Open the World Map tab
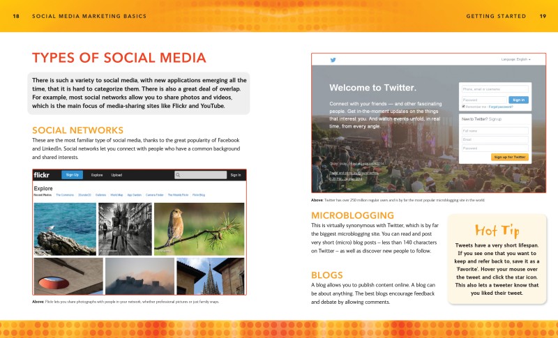 pos(116,195)
